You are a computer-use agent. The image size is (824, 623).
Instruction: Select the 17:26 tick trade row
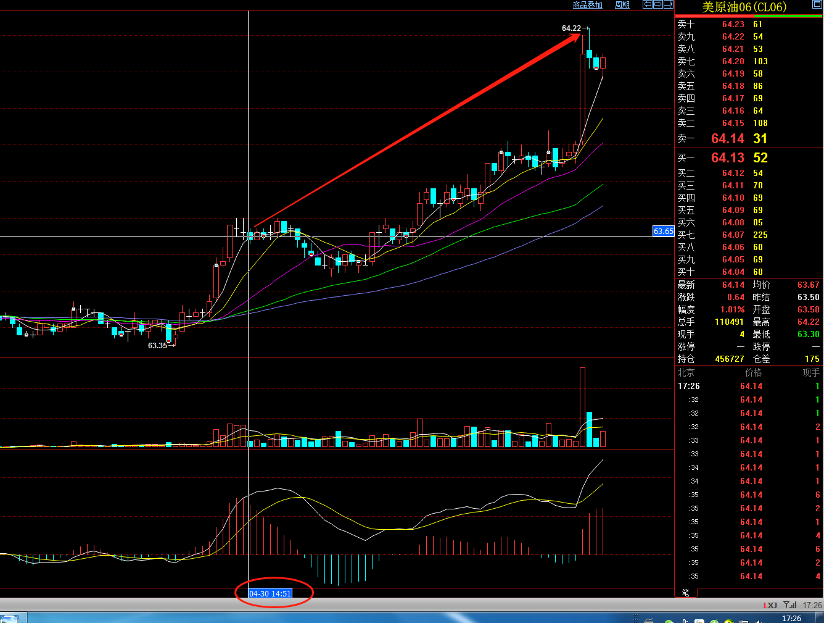[749, 386]
